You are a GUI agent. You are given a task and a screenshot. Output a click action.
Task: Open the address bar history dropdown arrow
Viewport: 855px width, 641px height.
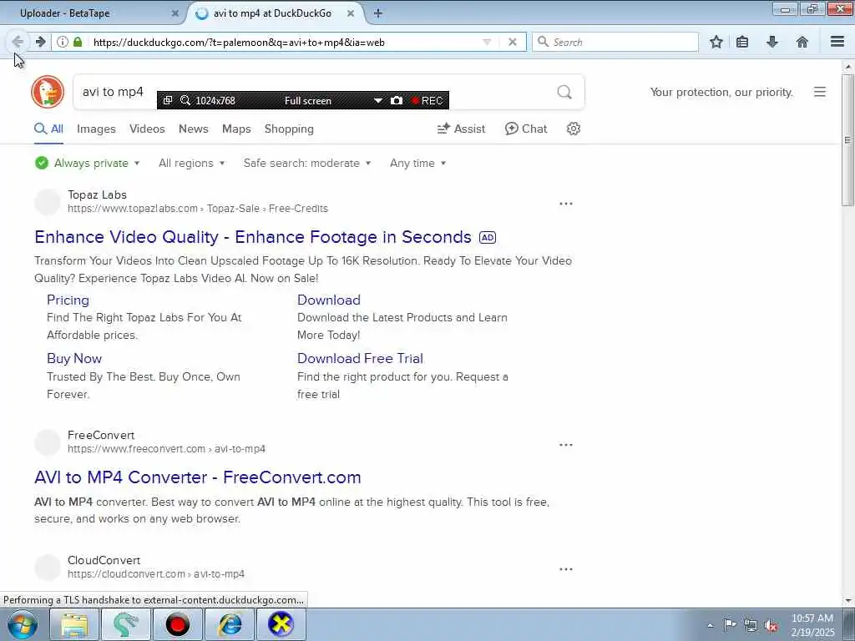487,42
